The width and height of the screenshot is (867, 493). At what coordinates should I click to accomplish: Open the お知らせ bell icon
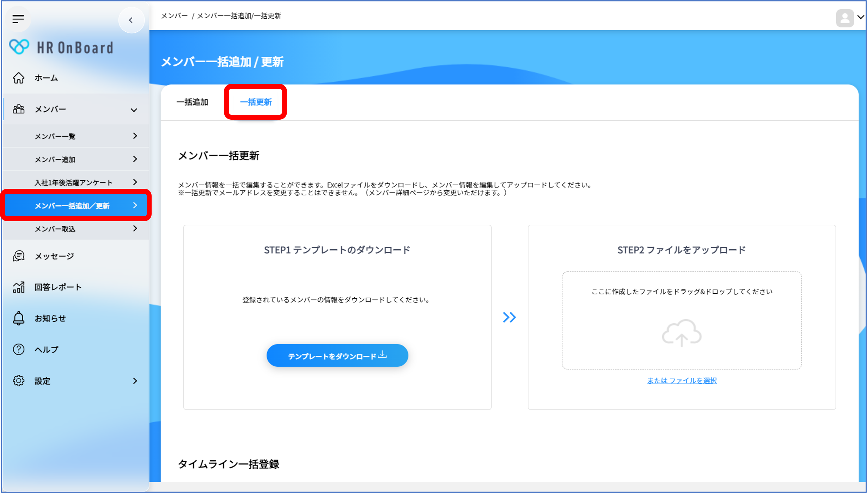(19, 318)
